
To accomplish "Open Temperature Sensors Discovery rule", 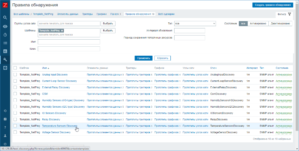I will pyautogui.click(x=60, y=126).
